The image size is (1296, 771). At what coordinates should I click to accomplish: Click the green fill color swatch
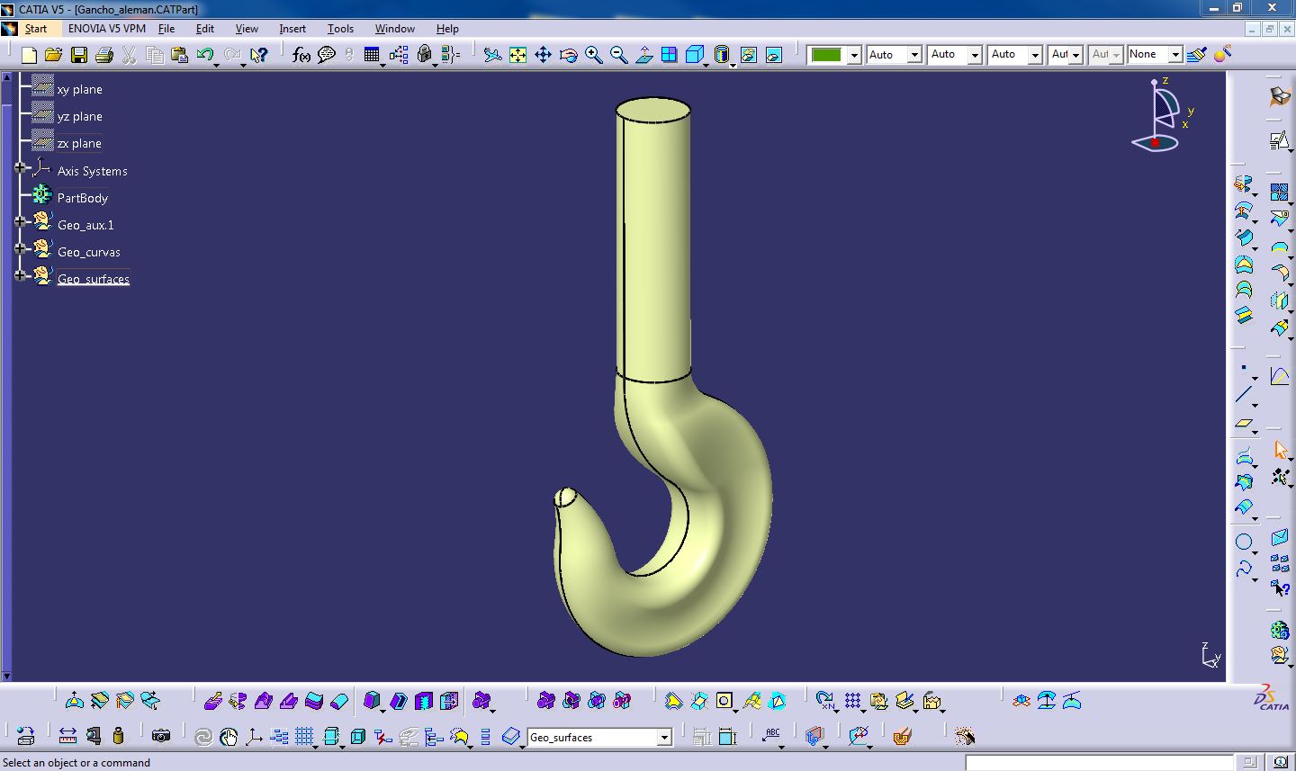(x=826, y=55)
